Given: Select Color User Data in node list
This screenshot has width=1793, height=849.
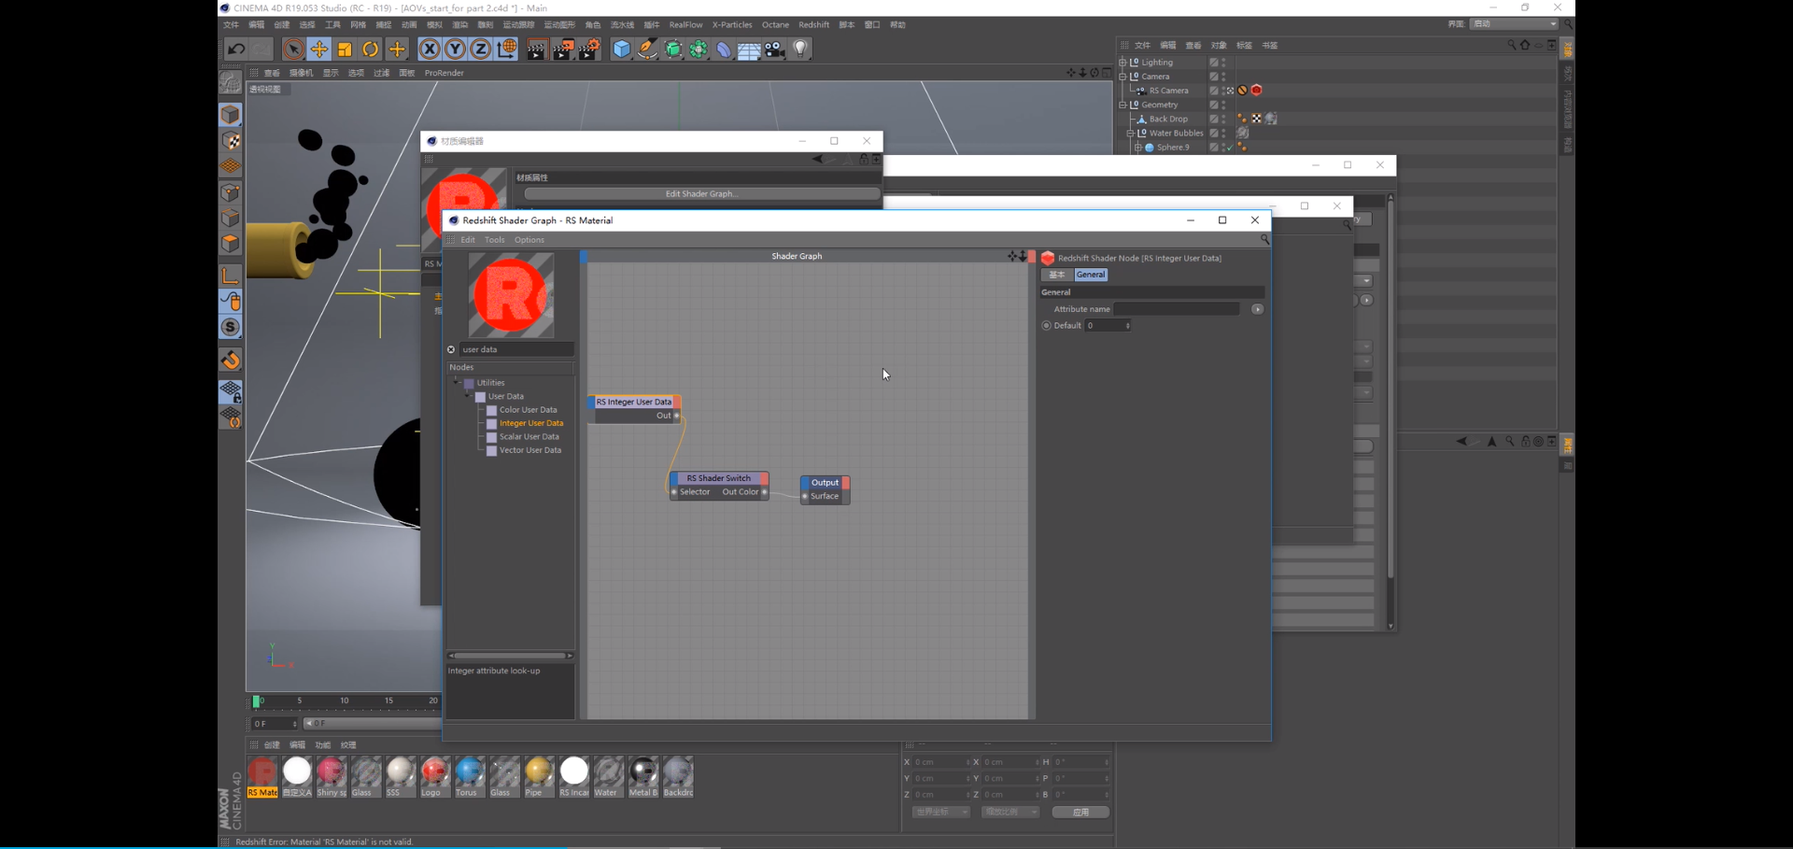Looking at the screenshot, I should [x=528, y=410].
